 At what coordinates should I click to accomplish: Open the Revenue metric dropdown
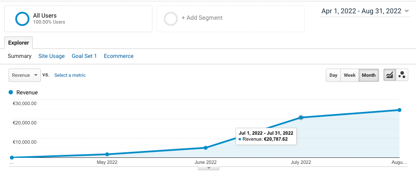click(24, 75)
